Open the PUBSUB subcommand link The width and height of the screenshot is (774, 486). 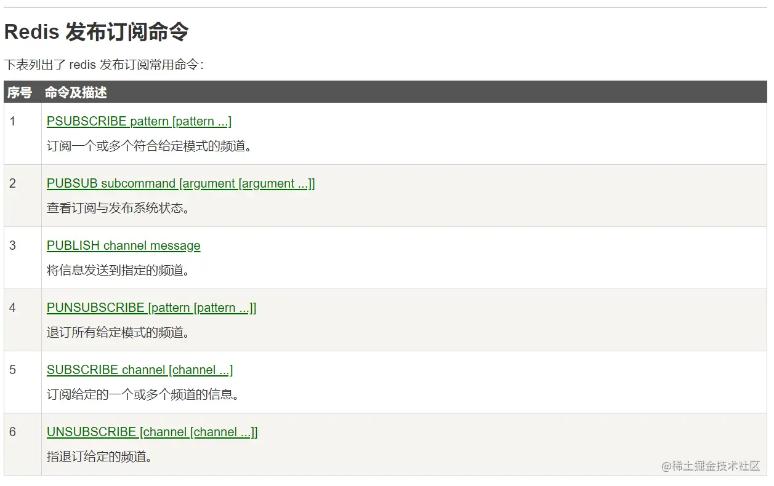[x=180, y=183]
